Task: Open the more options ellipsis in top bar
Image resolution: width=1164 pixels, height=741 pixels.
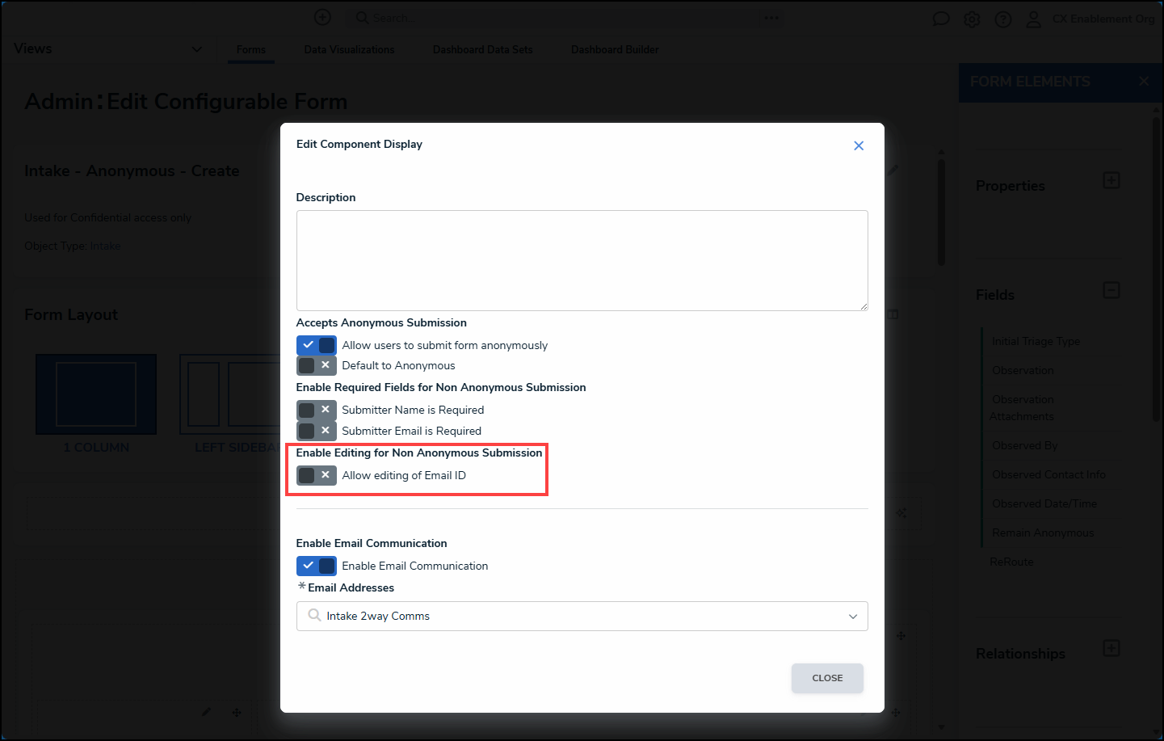Action: [772, 18]
